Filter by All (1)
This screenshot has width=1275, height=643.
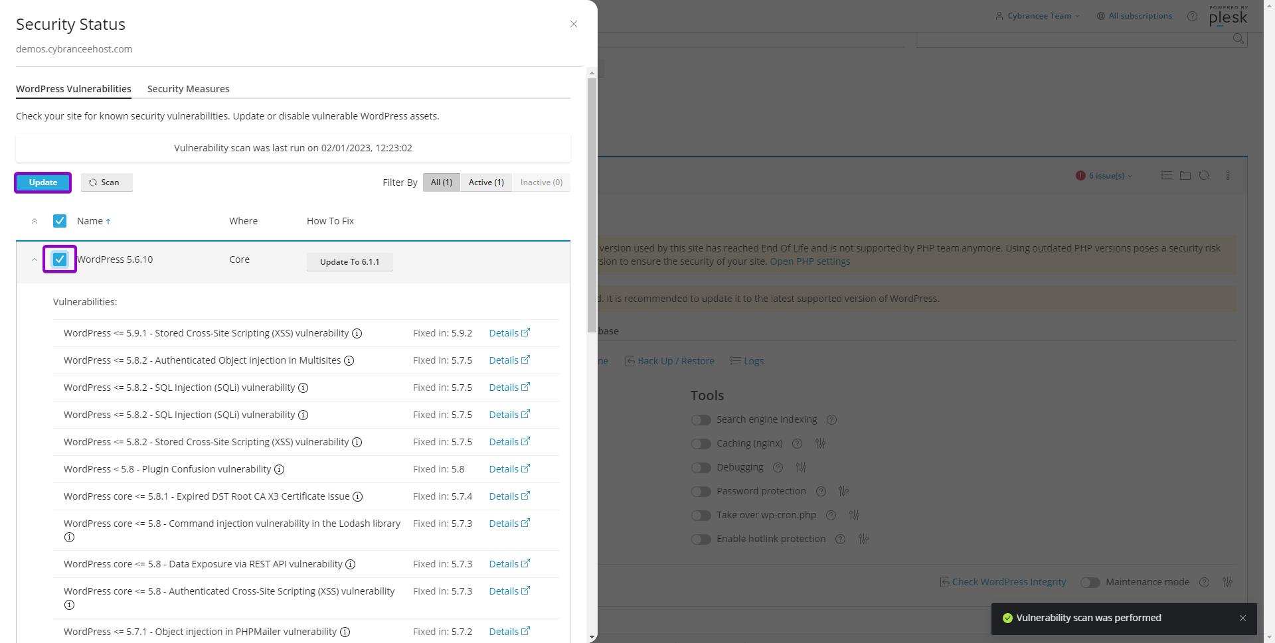pos(441,182)
